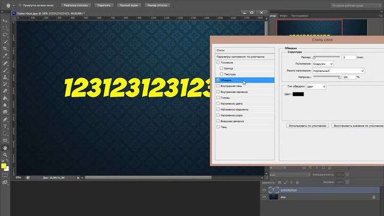Select the Rectangular Marquee tool
This screenshot has width=384, height=216.
(x=5, y=28)
